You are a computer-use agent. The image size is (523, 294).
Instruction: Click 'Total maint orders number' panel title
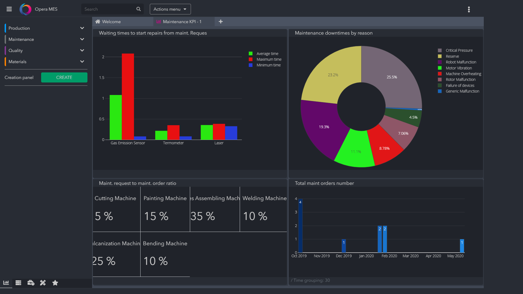324,183
